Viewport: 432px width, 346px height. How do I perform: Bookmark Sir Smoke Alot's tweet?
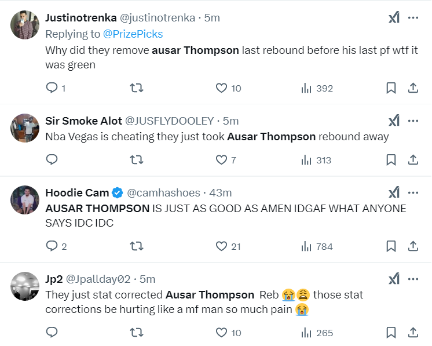pyautogui.click(x=391, y=160)
